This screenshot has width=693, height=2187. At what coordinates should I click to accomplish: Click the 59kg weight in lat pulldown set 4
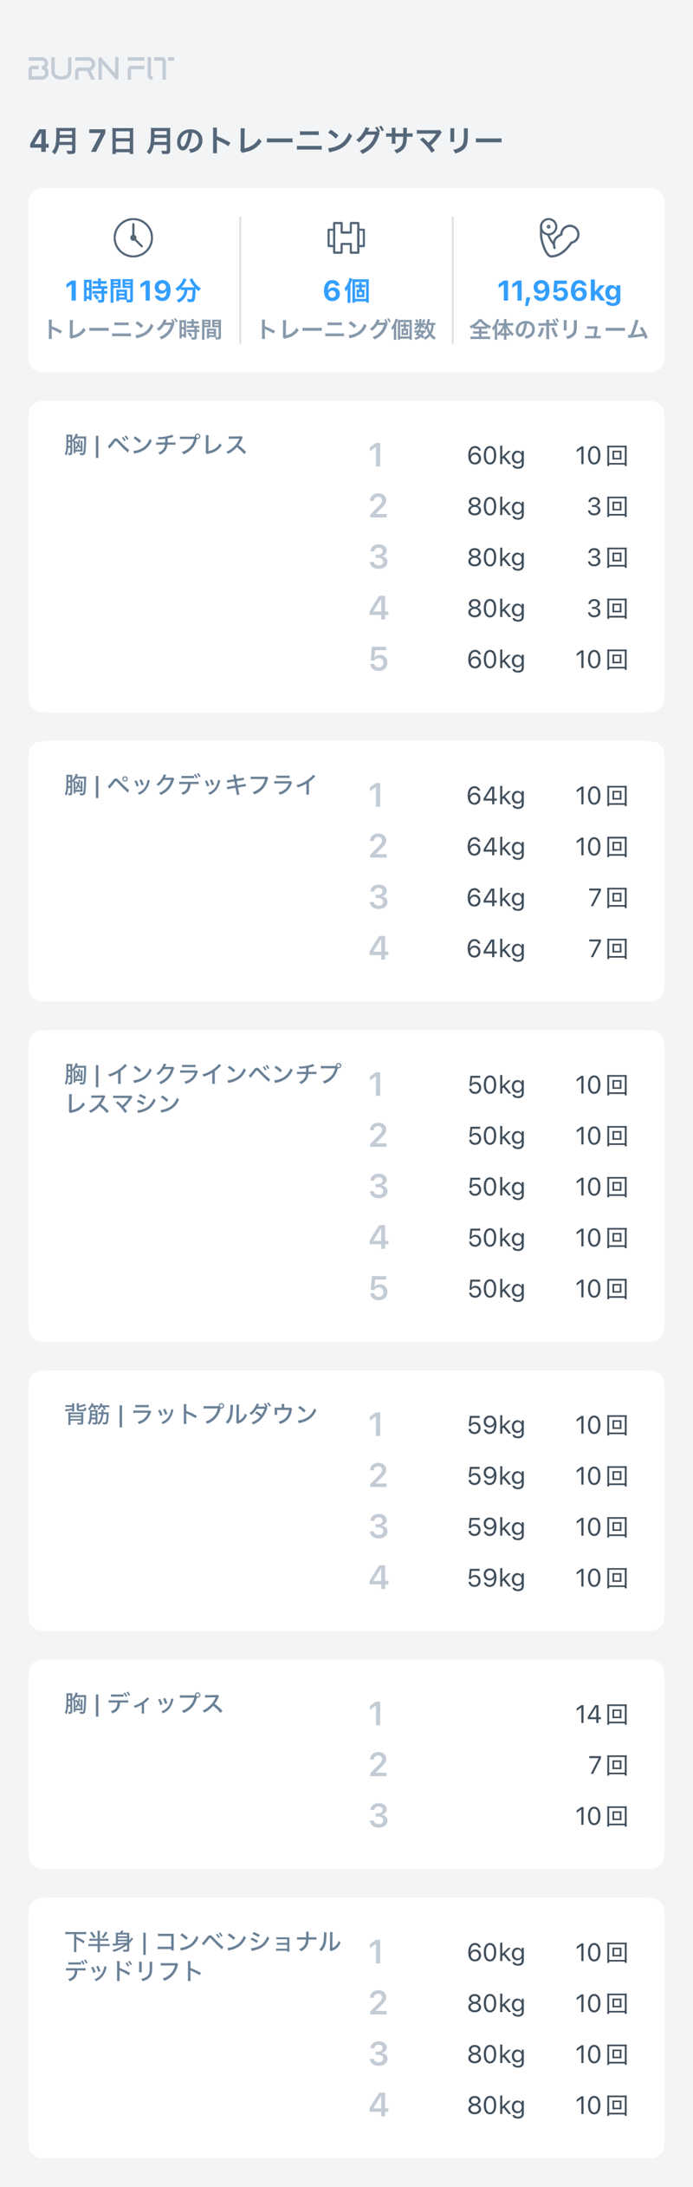pyautogui.click(x=495, y=1578)
